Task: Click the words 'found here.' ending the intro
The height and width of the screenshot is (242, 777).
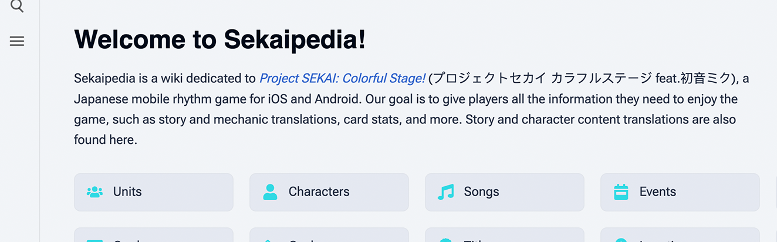Action: coord(106,140)
